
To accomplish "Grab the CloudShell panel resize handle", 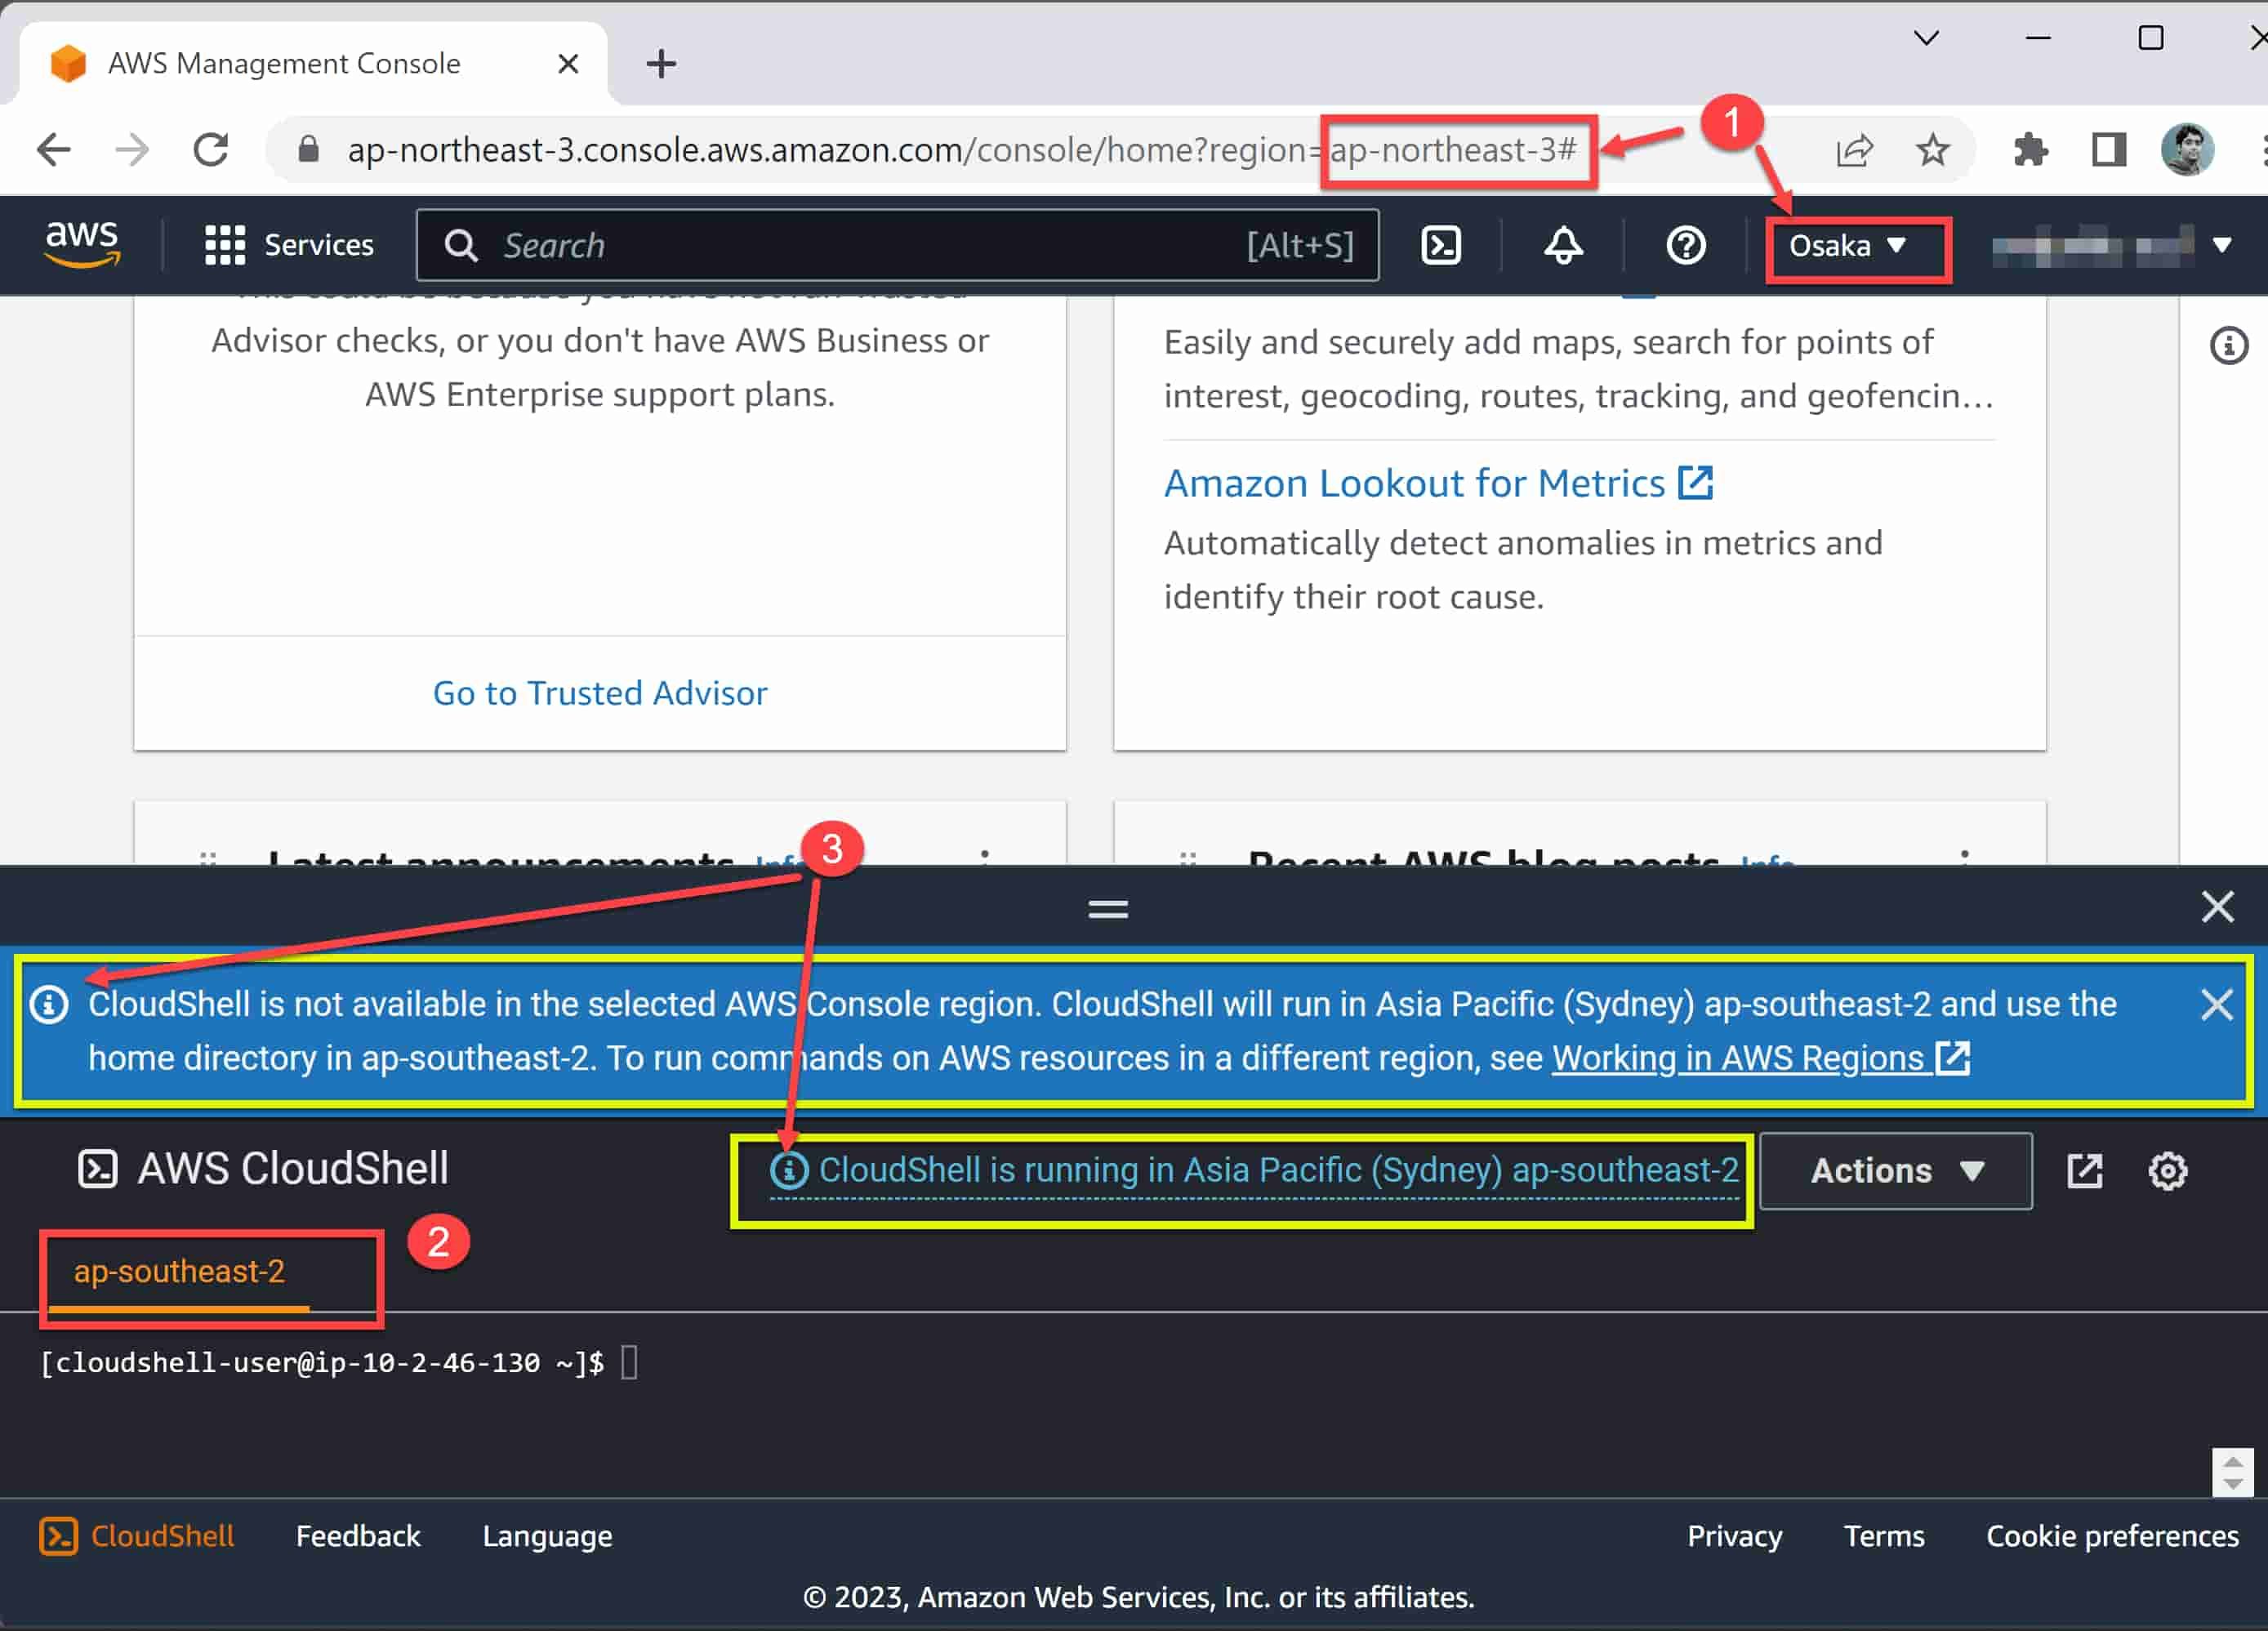I will 1108,908.
